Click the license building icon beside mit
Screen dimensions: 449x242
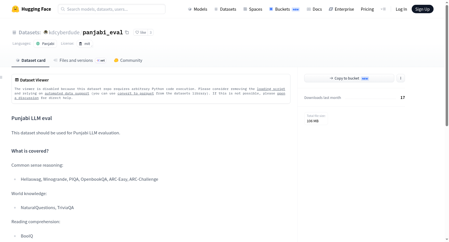point(81,44)
